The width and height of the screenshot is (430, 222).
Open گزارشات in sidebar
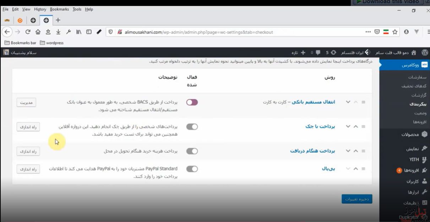click(x=419, y=95)
